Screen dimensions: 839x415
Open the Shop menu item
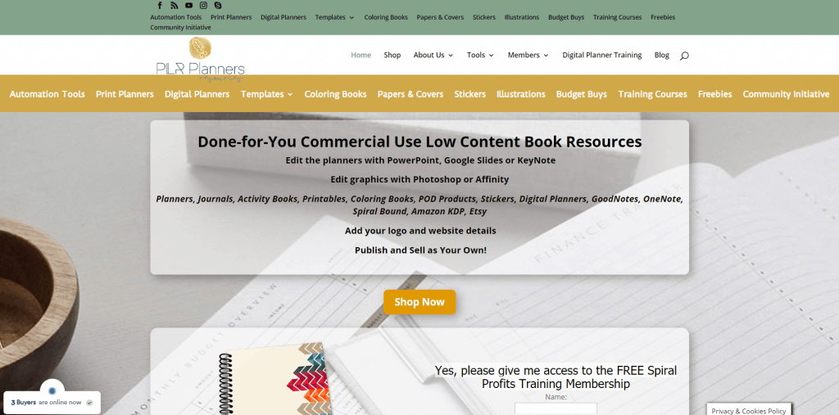(x=392, y=55)
